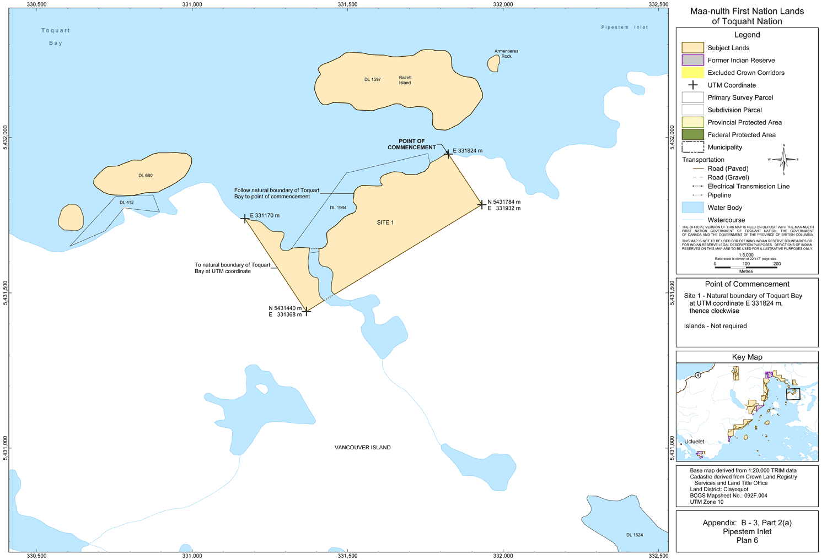827x560 pixels.
Task: Click the UTM Coordinate cross symbol in legend
Action: click(x=693, y=85)
